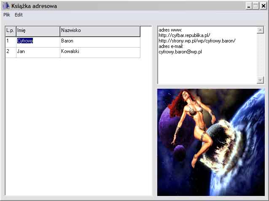Viewport: 269px width, 201px height.
Task: Maximize the Książka adresowa window
Action: point(256,6)
